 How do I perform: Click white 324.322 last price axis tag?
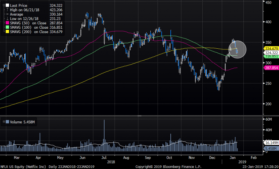tap(271, 53)
